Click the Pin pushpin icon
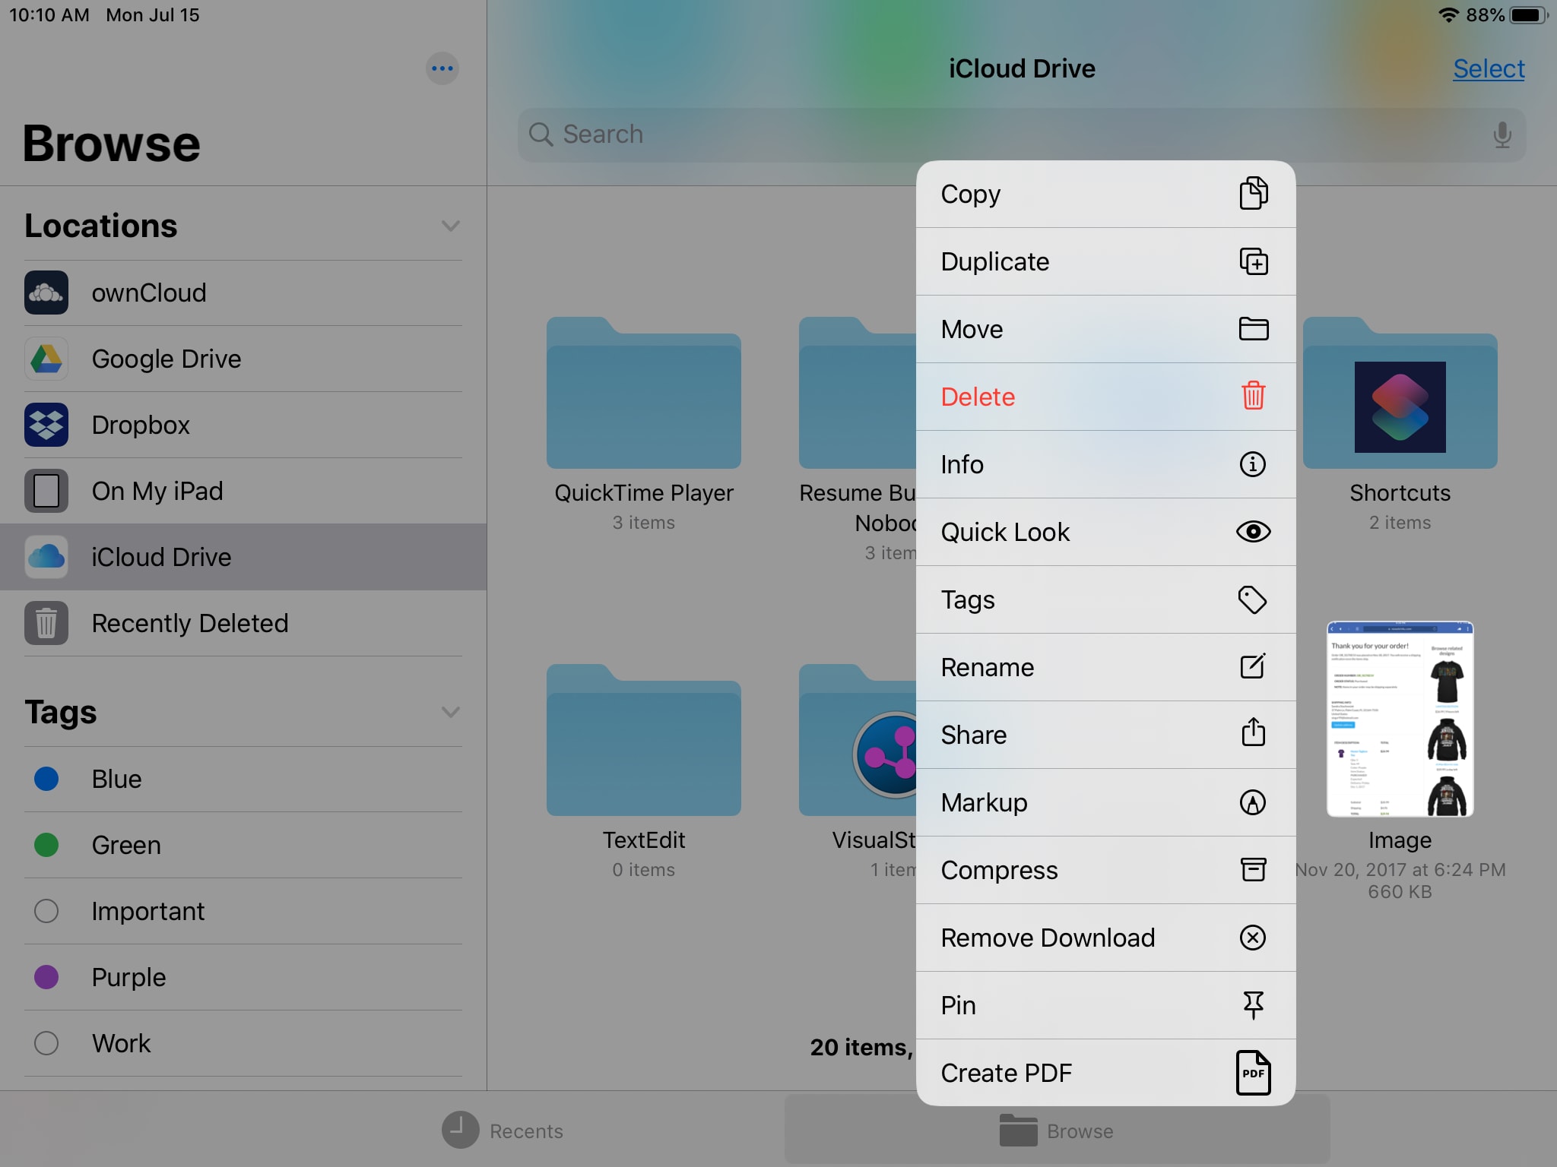Image resolution: width=1557 pixels, height=1167 pixels. pyautogui.click(x=1253, y=1005)
